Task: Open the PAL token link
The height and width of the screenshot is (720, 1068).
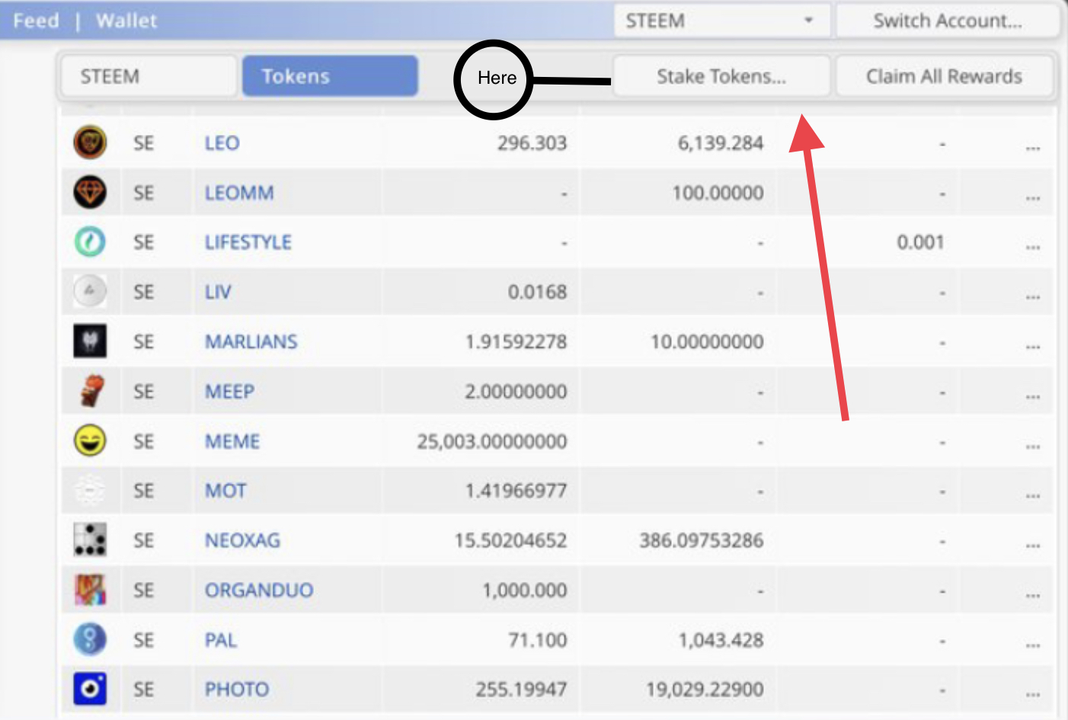Action: tap(220, 640)
